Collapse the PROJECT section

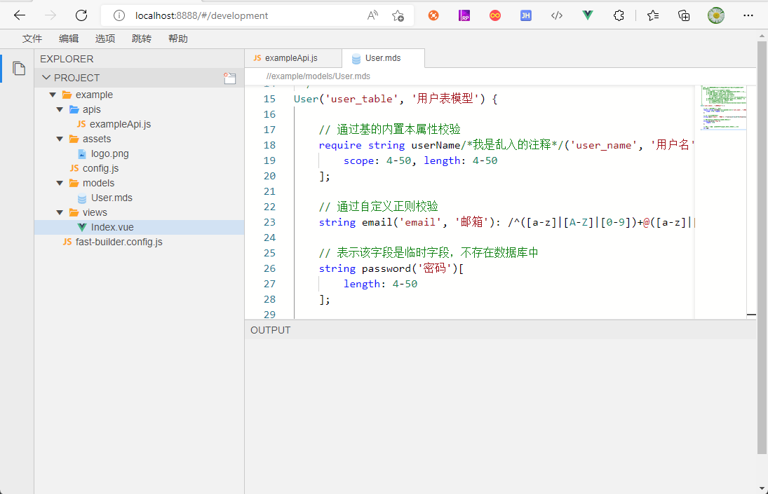(x=46, y=78)
